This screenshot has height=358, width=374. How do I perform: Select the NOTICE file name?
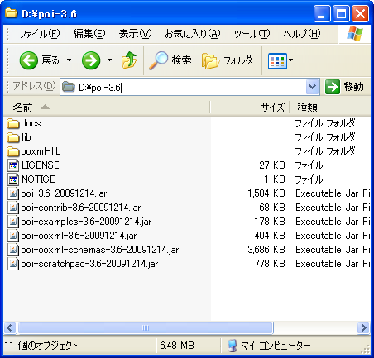click(38, 179)
